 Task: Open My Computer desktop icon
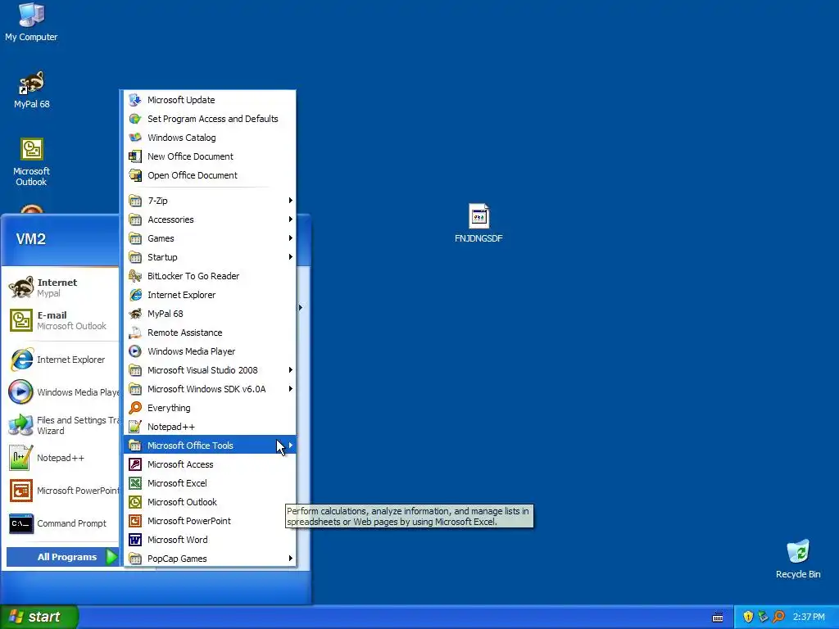click(x=31, y=22)
